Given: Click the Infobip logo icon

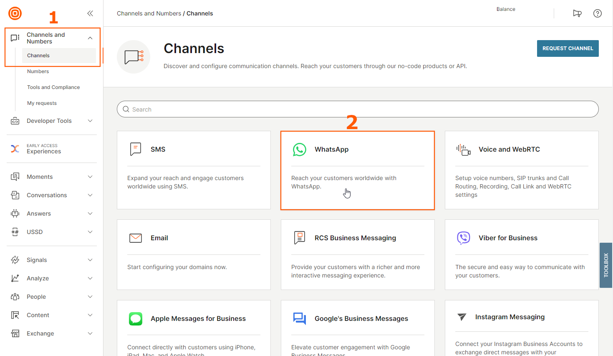Looking at the screenshot, I should coord(15,13).
